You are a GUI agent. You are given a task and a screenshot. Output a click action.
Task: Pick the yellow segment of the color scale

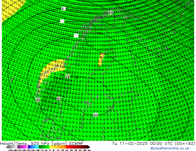[x=50, y=147]
